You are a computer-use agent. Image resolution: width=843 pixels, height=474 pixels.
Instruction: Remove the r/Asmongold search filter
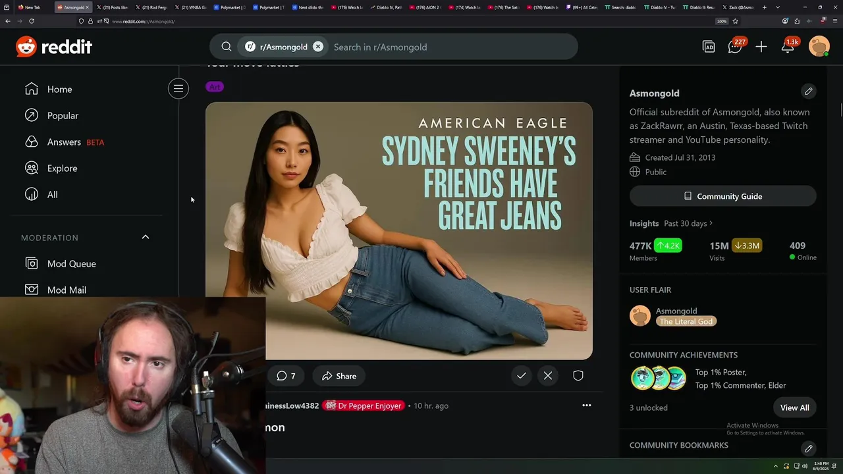pos(318,47)
